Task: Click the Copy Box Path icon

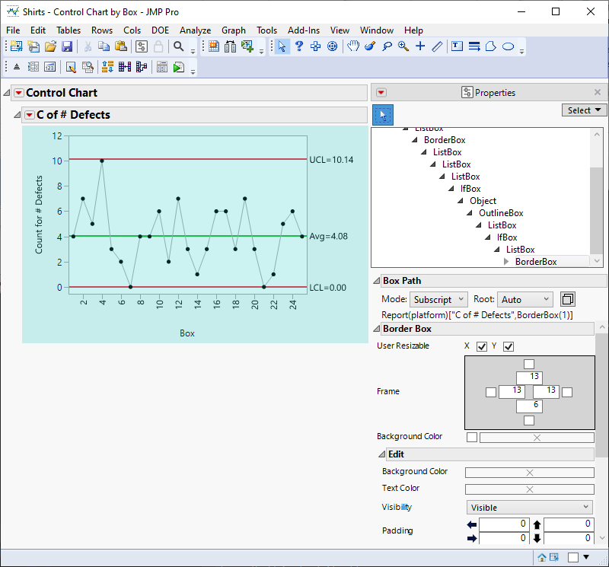Action: coord(567,299)
